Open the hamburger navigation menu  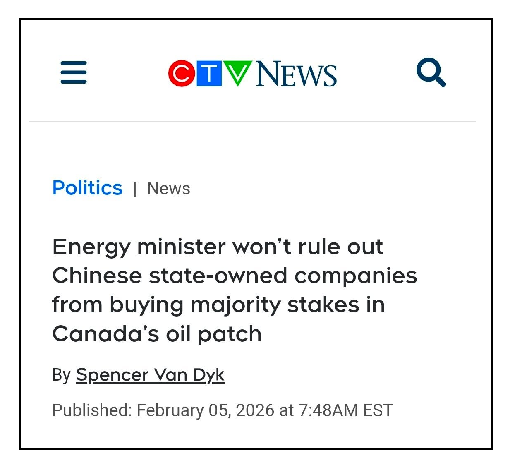[x=74, y=72]
